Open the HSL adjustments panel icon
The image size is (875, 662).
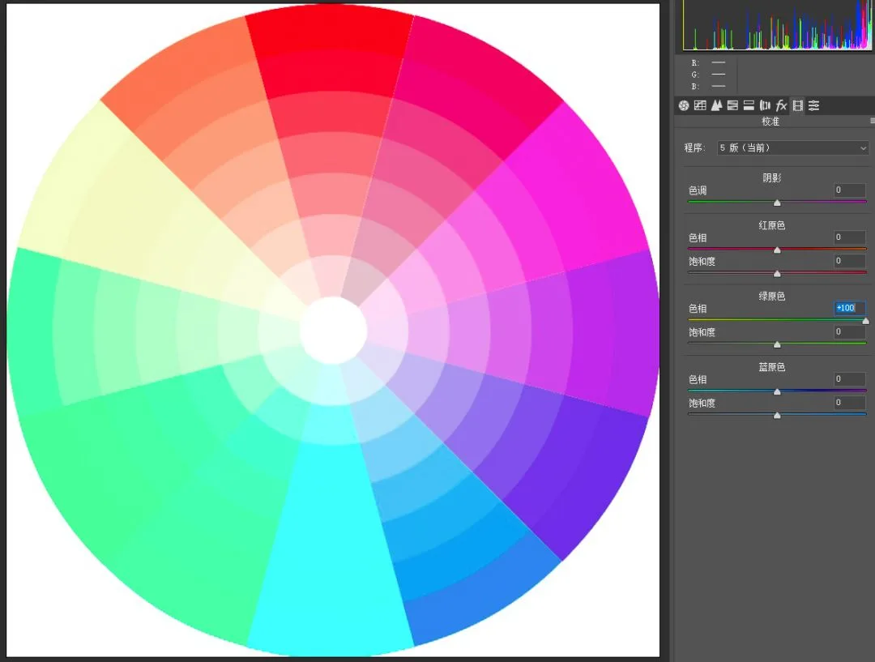point(732,105)
